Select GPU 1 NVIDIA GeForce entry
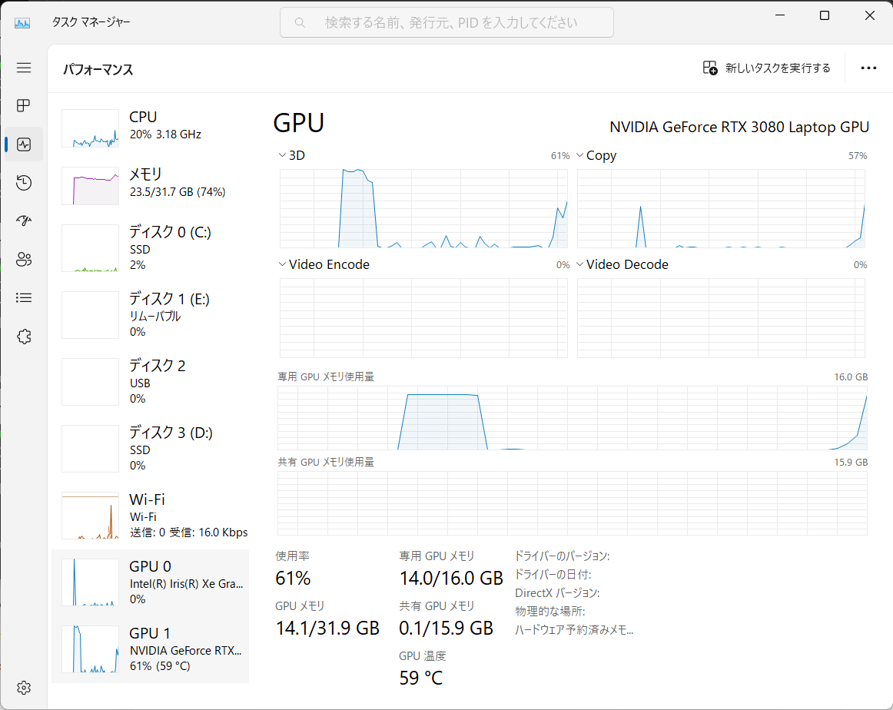The image size is (893, 710). [151, 649]
